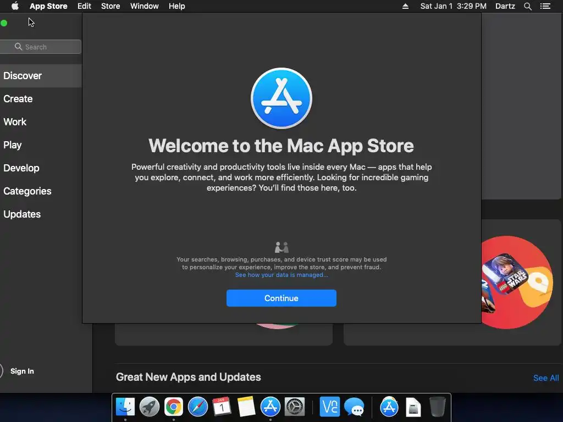The image size is (563, 422).
Task: Click the large App Store logo
Action: (x=281, y=98)
